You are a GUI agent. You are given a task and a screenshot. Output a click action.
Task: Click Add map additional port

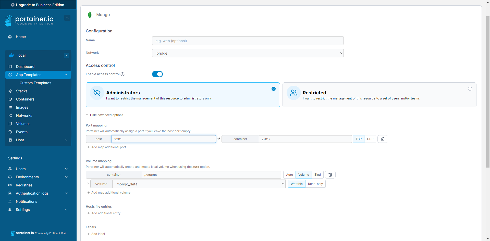click(107, 147)
